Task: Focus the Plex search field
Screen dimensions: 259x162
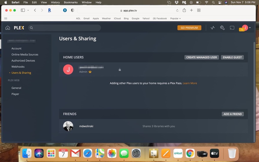Action: (65, 28)
